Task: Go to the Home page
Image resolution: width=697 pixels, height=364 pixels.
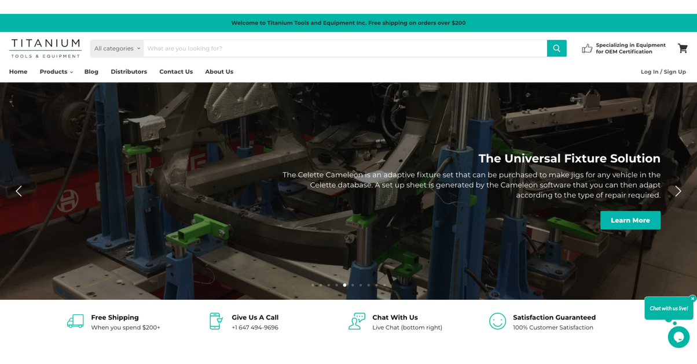Action: [18, 72]
